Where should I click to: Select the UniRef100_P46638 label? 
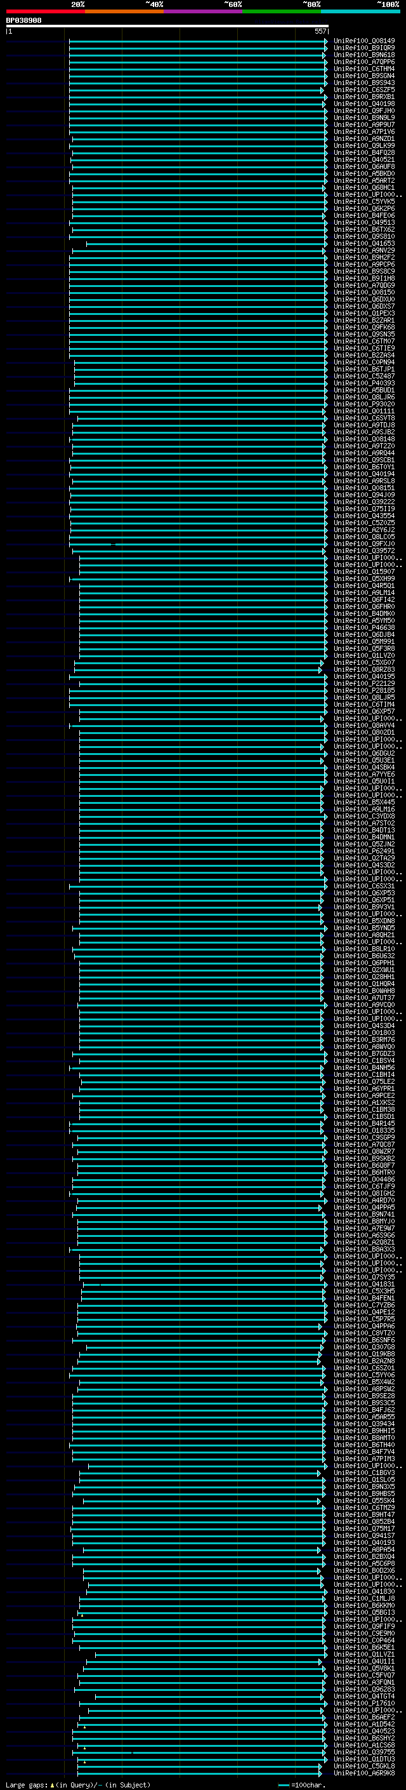coord(363,627)
